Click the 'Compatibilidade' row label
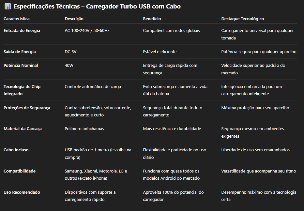This screenshot has height=211, width=304. coord(19,171)
